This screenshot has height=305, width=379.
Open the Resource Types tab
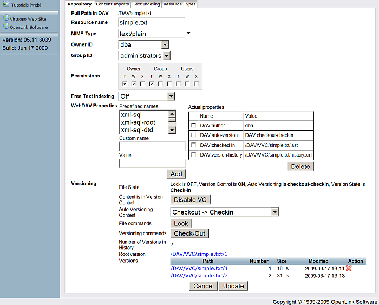coord(179,4)
